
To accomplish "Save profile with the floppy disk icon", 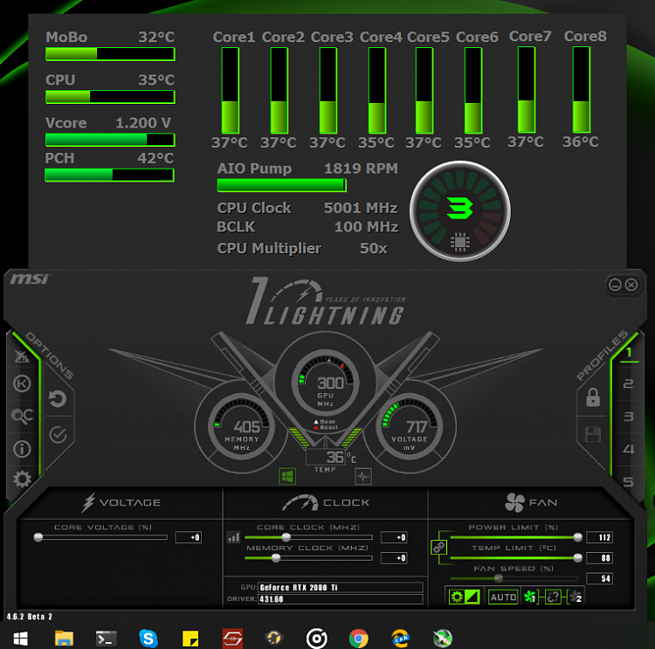I will click(593, 434).
